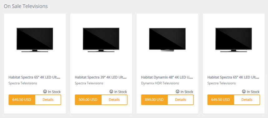
Task: Open Details for first Habitat Spectra 65" TV
Action: [48, 100]
